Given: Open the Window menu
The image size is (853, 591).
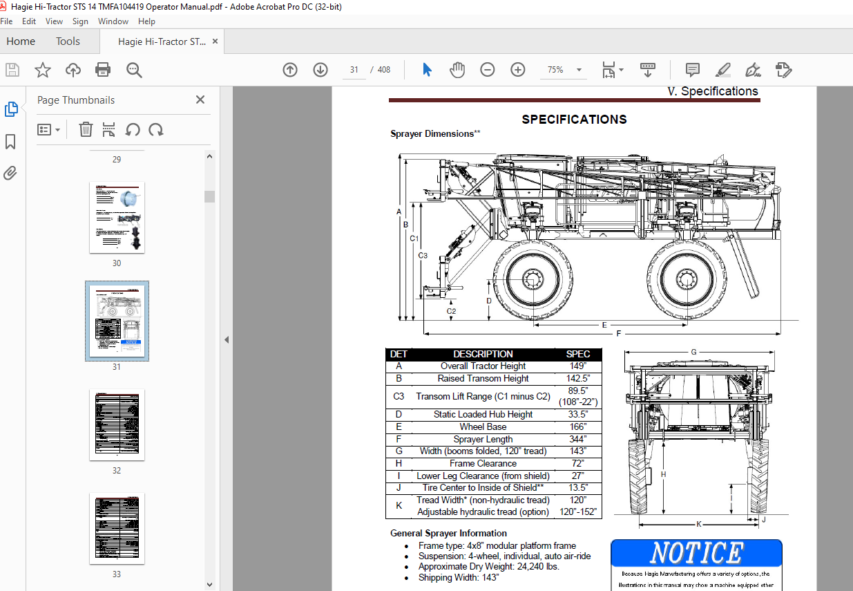Looking at the screenshot, I should (113, 21).
